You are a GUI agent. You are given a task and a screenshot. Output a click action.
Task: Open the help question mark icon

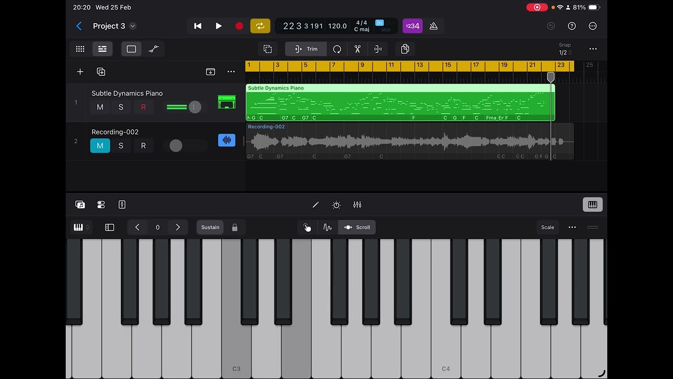(572, 26)
